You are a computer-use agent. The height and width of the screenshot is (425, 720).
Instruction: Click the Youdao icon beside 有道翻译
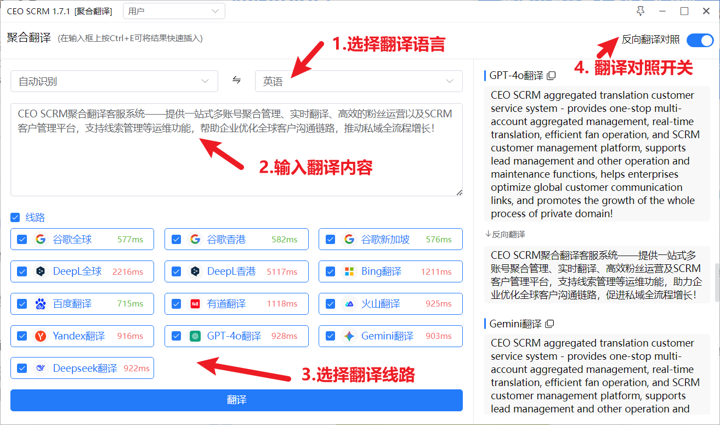195,304
